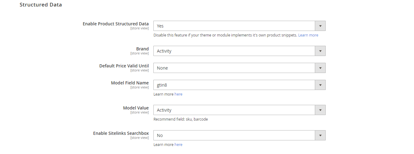Click the 'here' link under Model Field Name
414x154 pixels.
pos(178,94)
